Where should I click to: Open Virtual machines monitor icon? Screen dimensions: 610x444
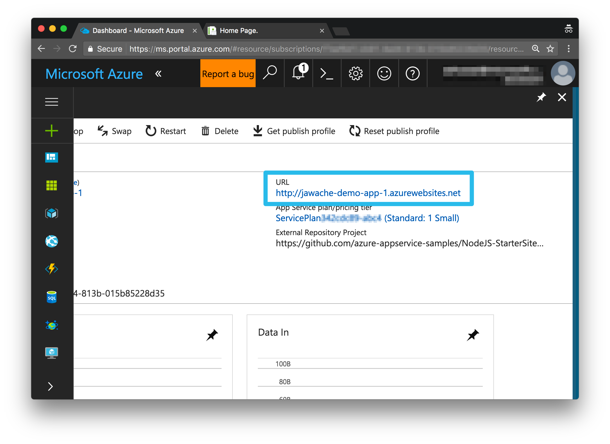(x=52, y=353)
